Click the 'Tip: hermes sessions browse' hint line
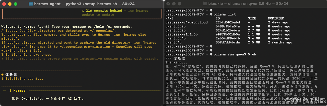Viewport: 327px width, 106px height. pos(80,59)
